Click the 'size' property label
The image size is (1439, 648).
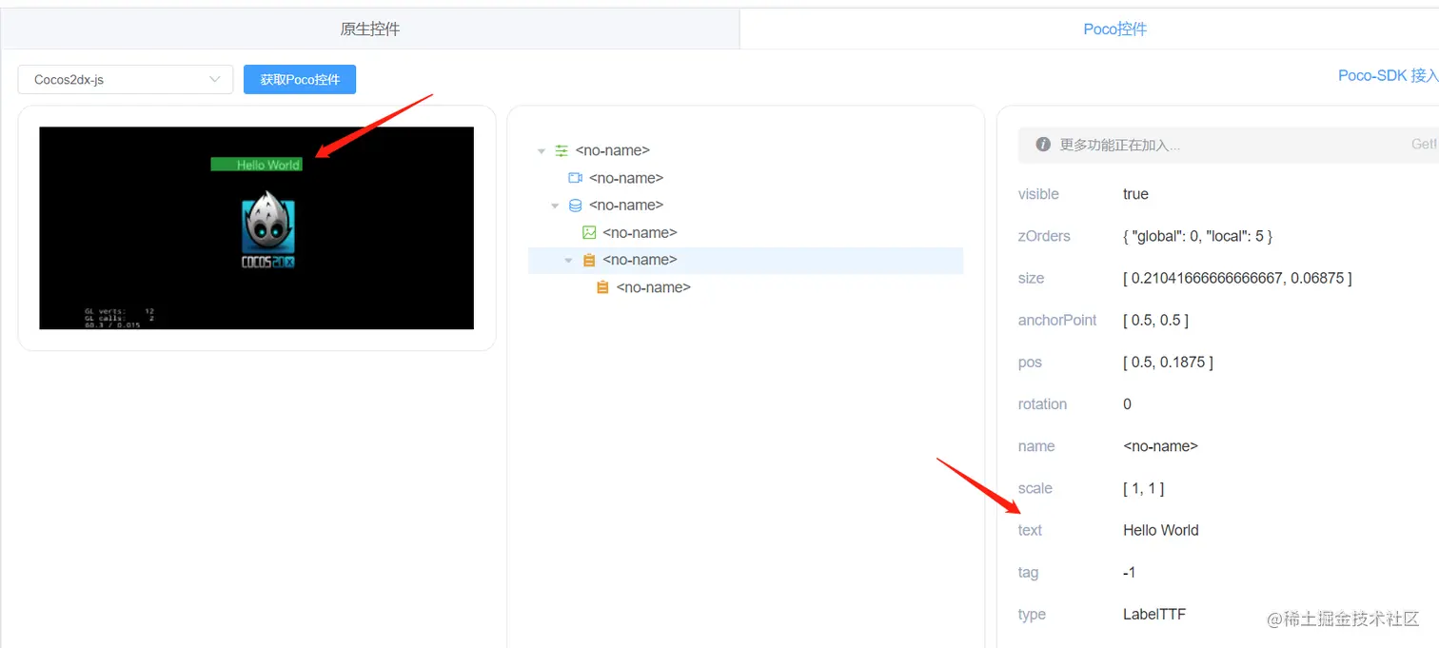click(1031, 278)
